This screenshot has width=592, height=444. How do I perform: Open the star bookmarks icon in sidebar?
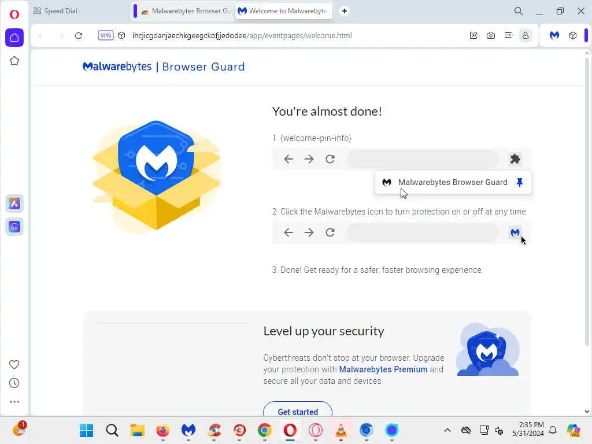click(14, 61)
